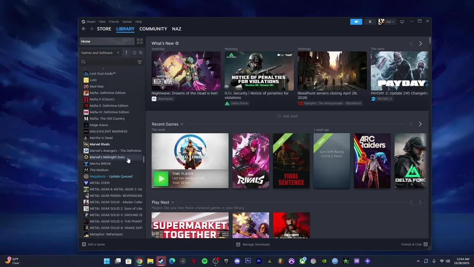The width and height of the screenshot is (474, 267).
Task: Toggle sort order arrow in library sidebar
Action: (126, 53)
